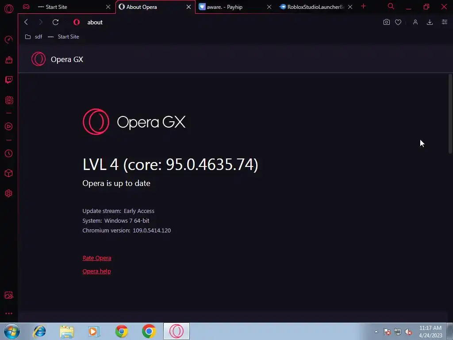Open Extensions cube icon in sidebar
The width and height of the screenshot is (453, 340).
click(9, 173)
